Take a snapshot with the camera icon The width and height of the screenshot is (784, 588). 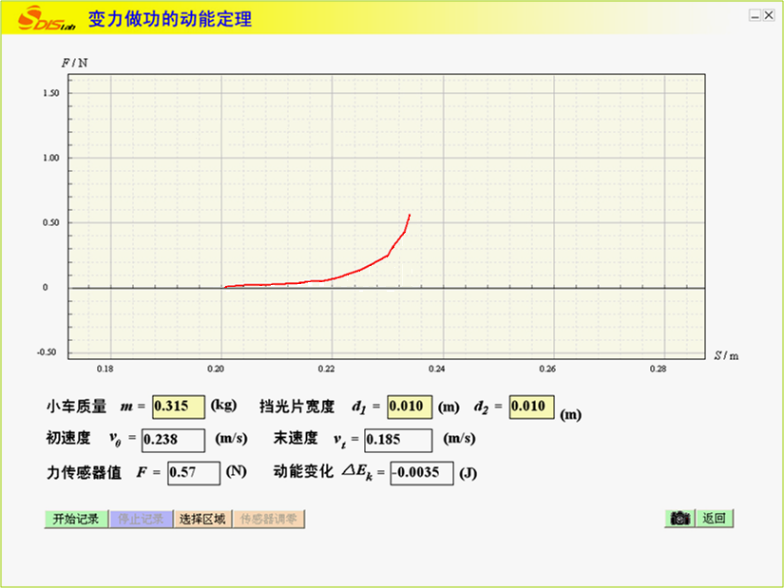tap(679, 519)
